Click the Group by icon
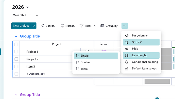 pyautogui.click(x=102, y=26)
